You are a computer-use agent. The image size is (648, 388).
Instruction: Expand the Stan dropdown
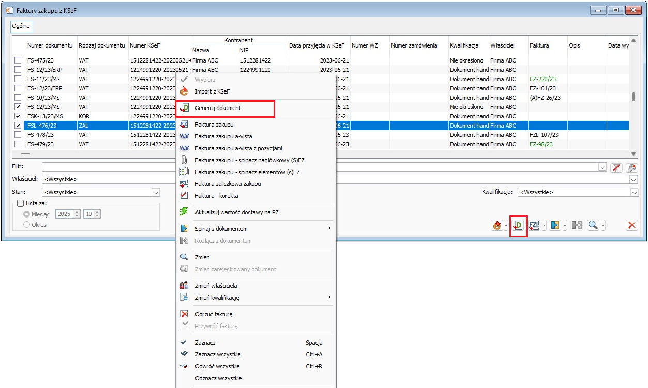point(155,192)
